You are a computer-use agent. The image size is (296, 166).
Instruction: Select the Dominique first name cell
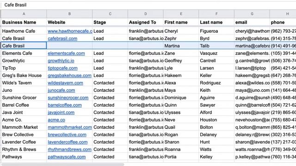coord(181,98)
